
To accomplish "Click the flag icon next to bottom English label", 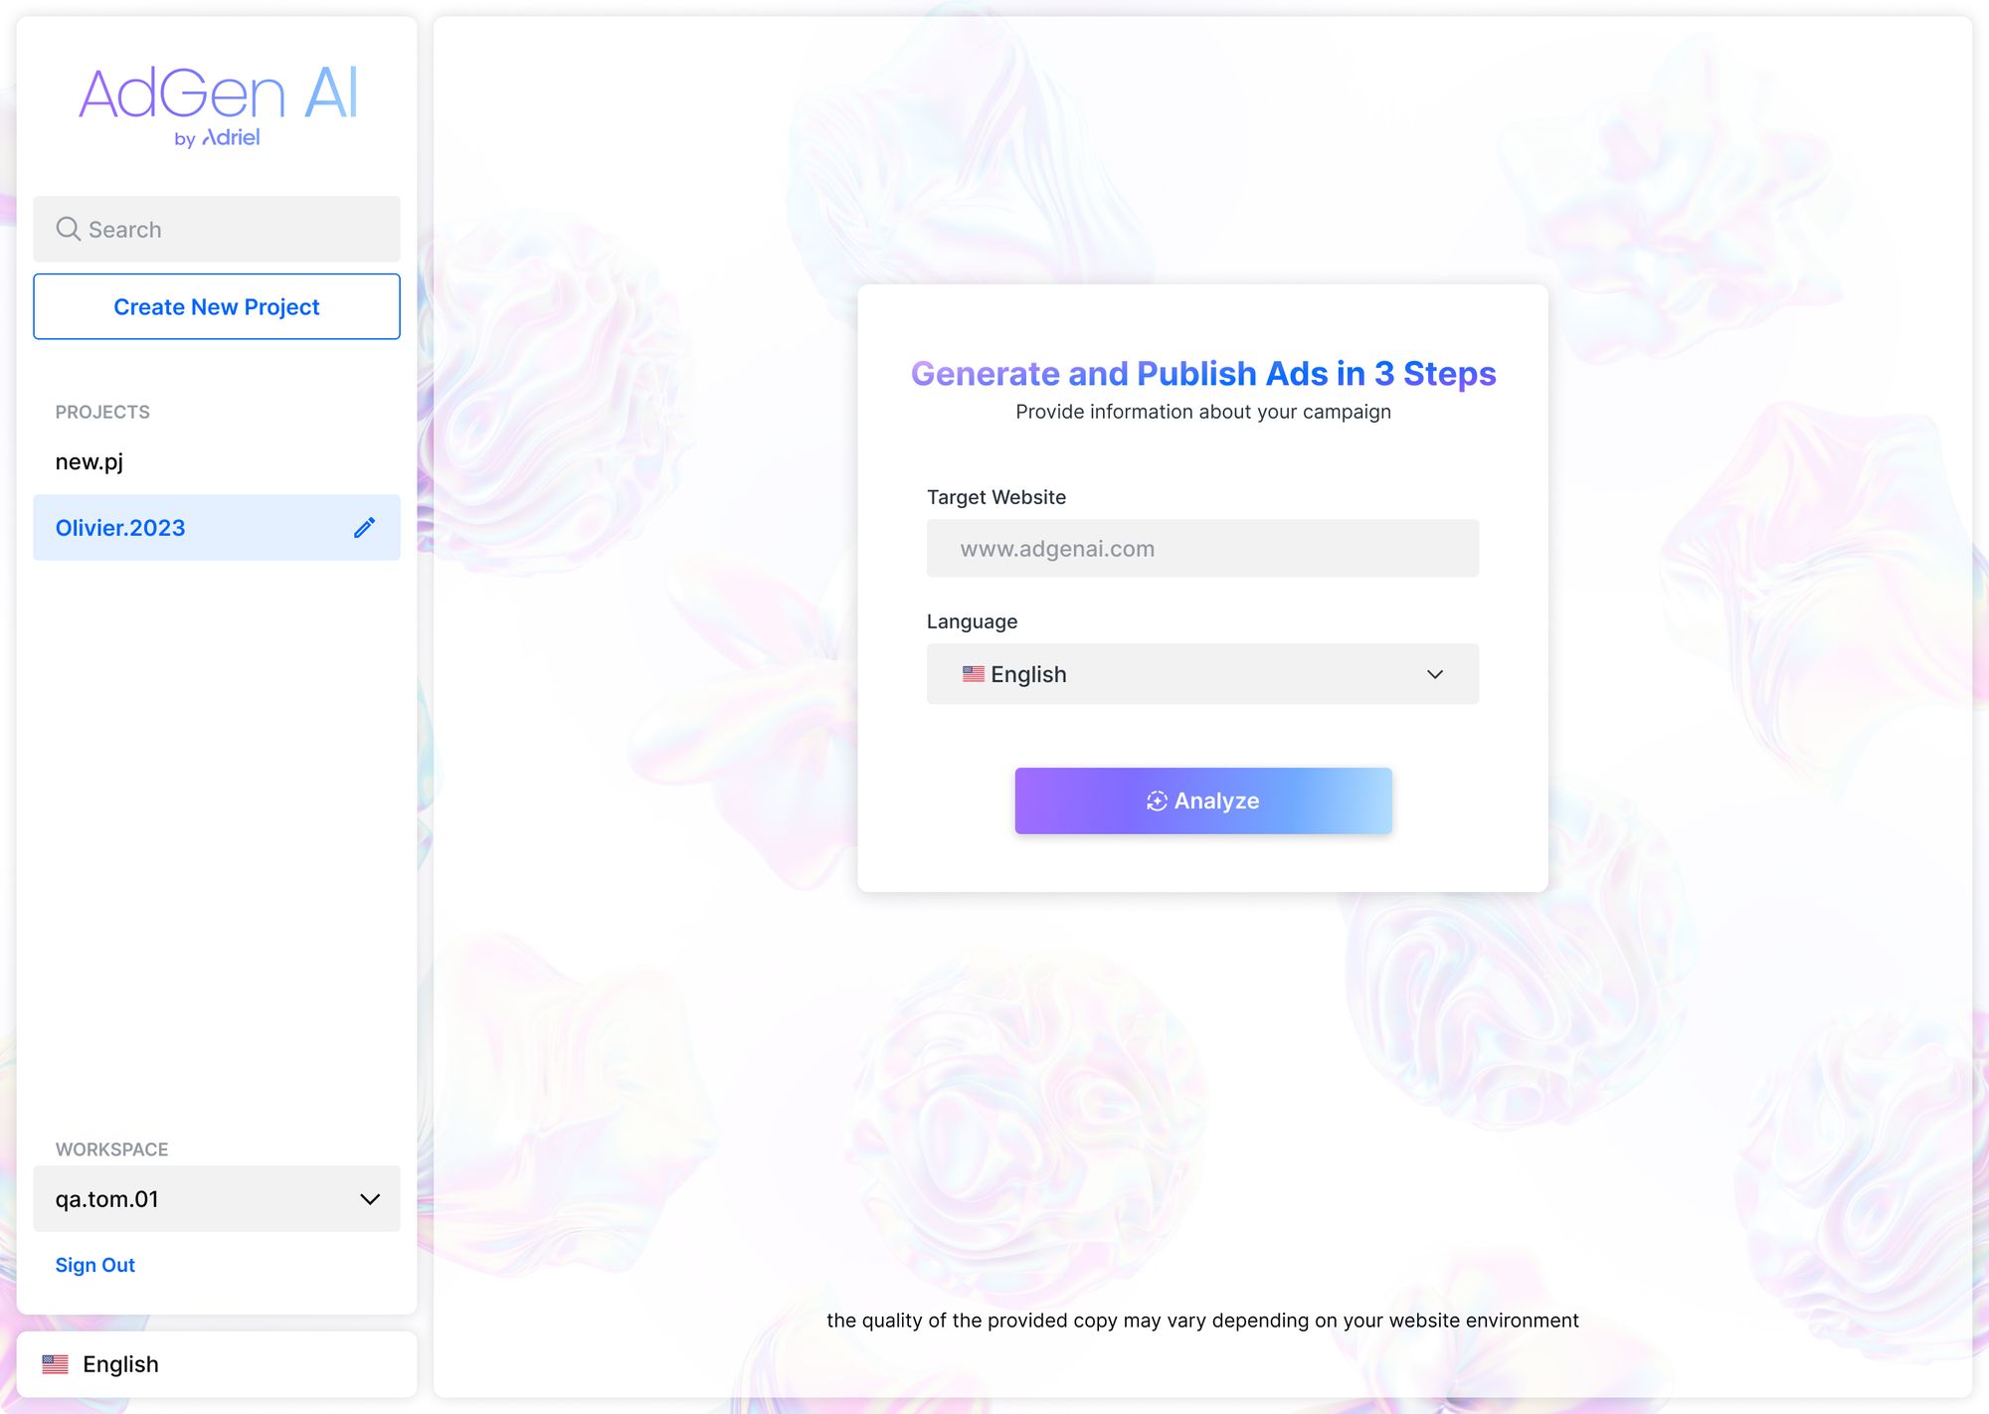I will point(57,1363).
